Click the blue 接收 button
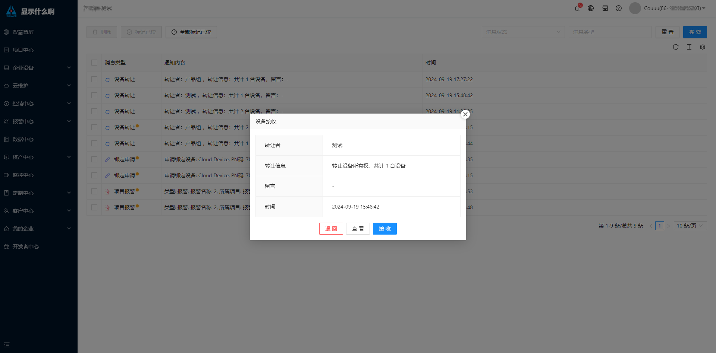Screen dimensions: 716x353 coord(385,229)
